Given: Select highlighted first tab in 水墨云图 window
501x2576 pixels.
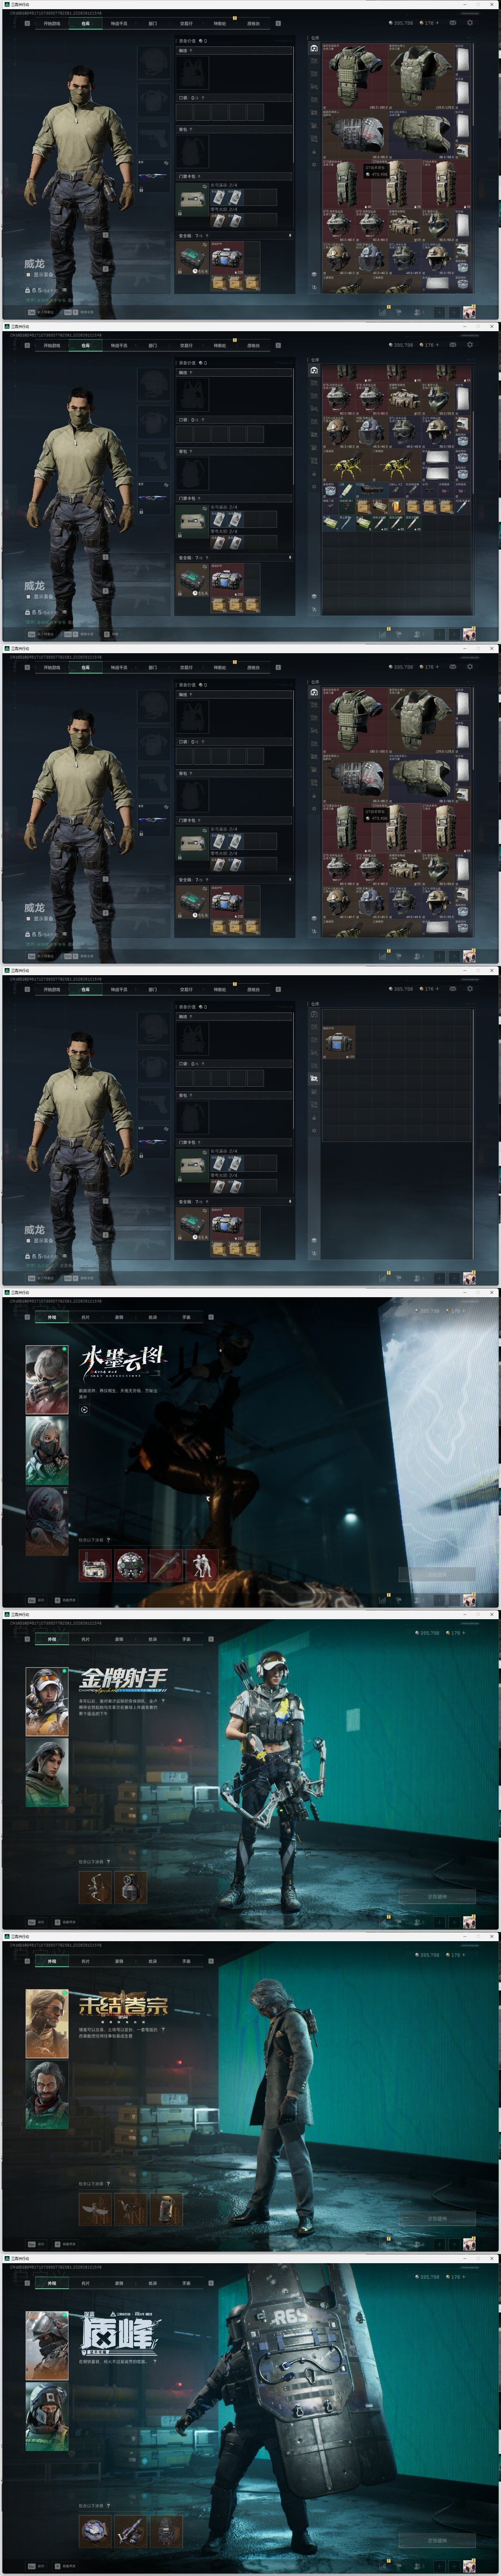Looking at the screenshot, I should (52, 1317).
